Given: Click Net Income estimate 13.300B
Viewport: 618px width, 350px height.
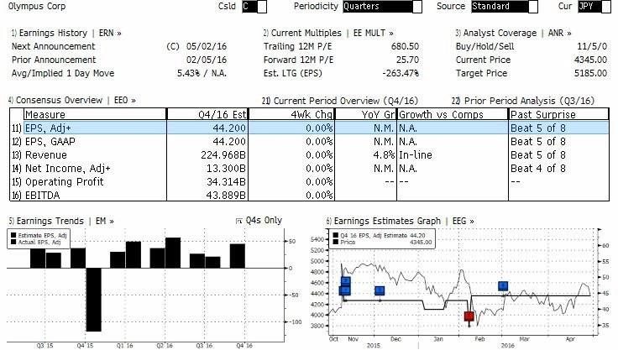Looking at the screenshot, I should point(226,169).
